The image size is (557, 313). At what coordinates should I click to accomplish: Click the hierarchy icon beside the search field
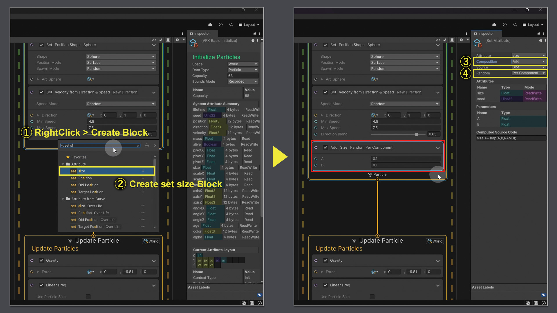tap(147, 145)
